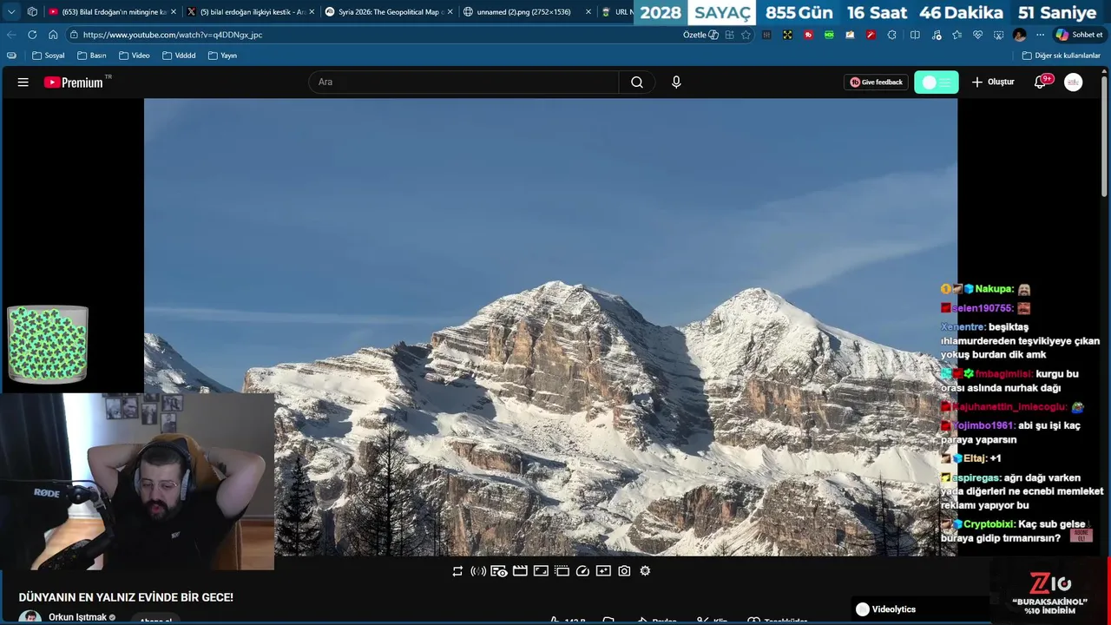Click the fit-to-window frame icon
The image size is (1111, 625).
541,571
